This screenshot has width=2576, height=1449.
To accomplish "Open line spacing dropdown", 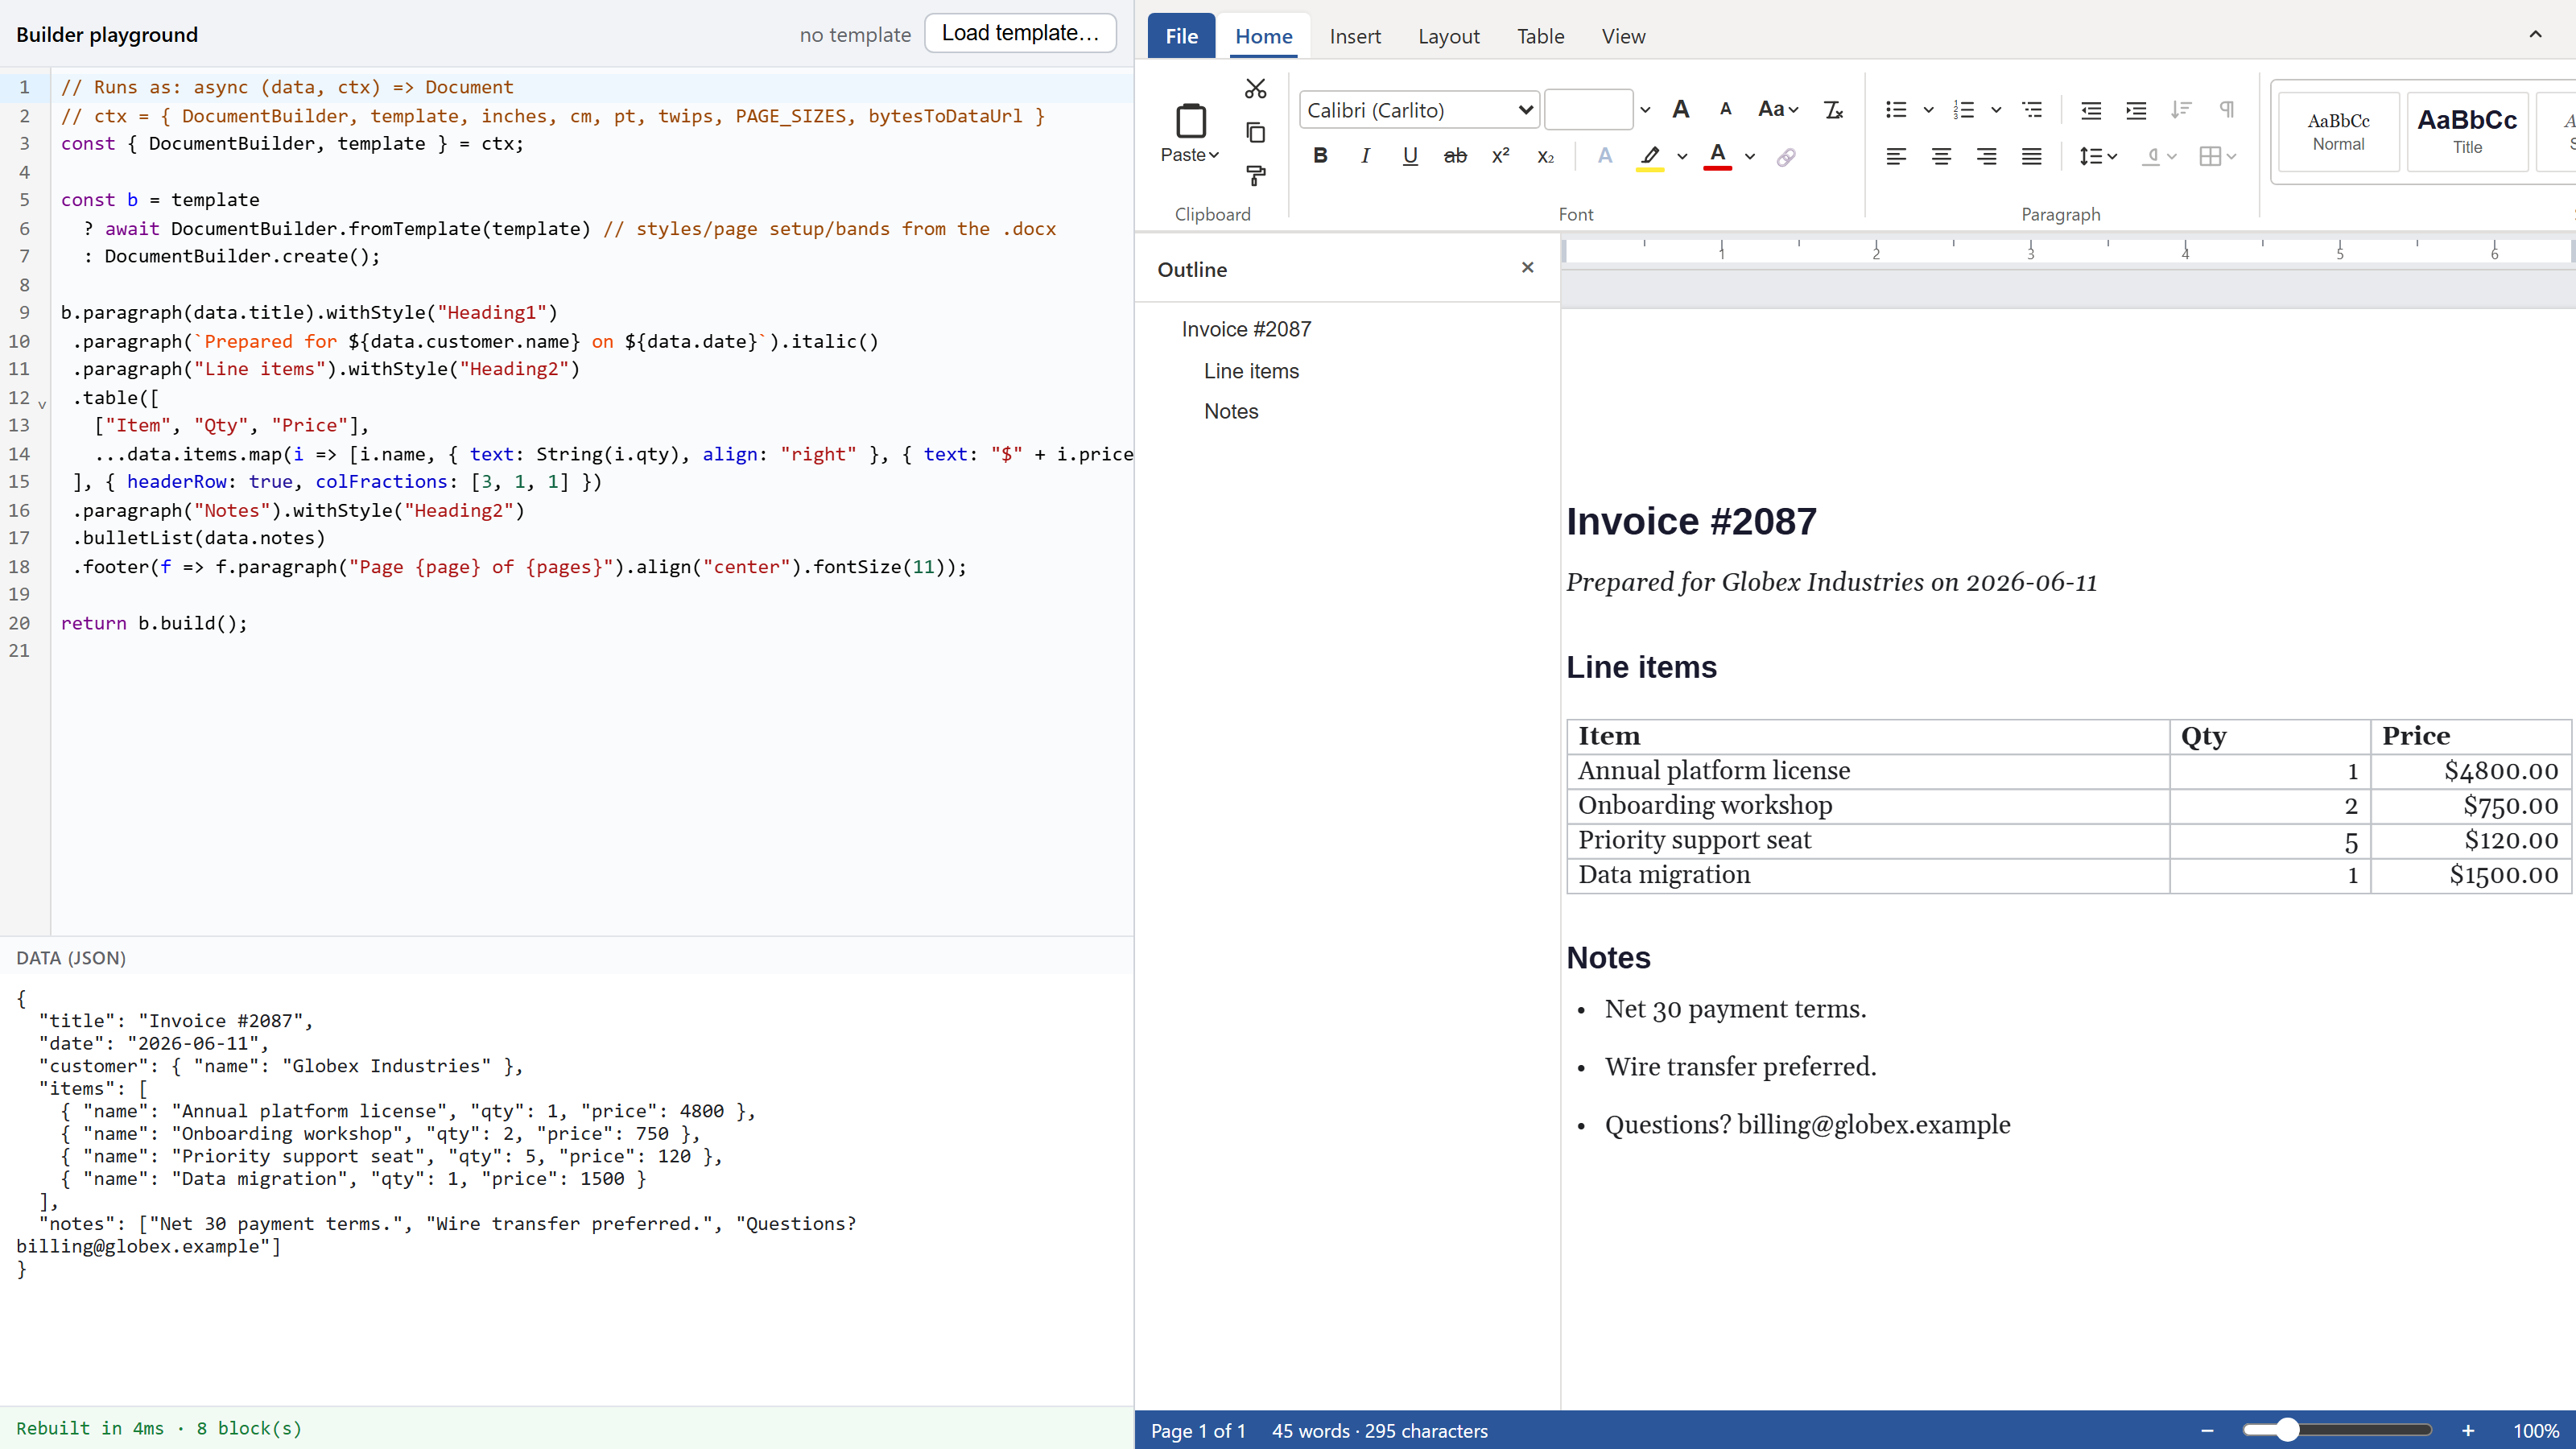I will tap(2098, 156).
